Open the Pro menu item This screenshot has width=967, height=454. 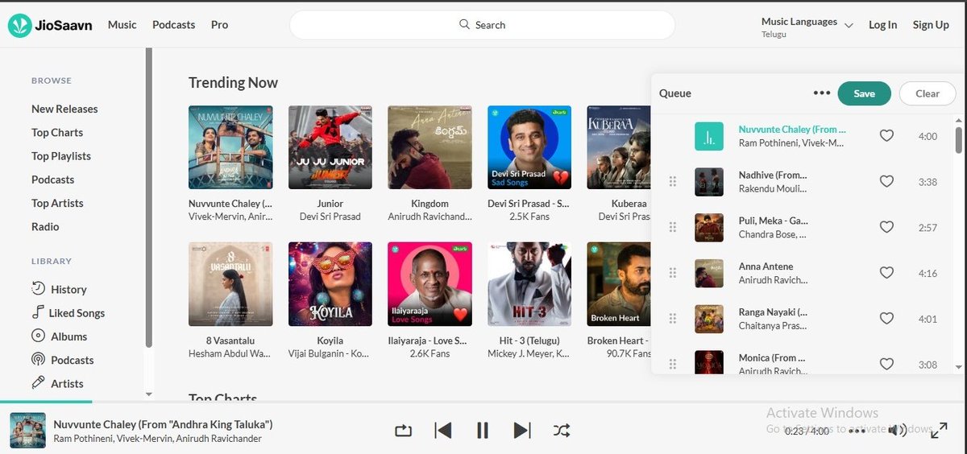(x=219, y=25)
